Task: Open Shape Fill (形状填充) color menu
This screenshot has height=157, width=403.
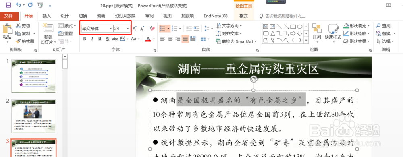Action: (x=357, y=26)
